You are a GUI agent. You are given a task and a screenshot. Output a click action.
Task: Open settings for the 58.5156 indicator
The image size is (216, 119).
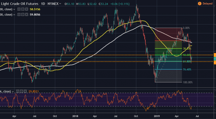point(23,9)
